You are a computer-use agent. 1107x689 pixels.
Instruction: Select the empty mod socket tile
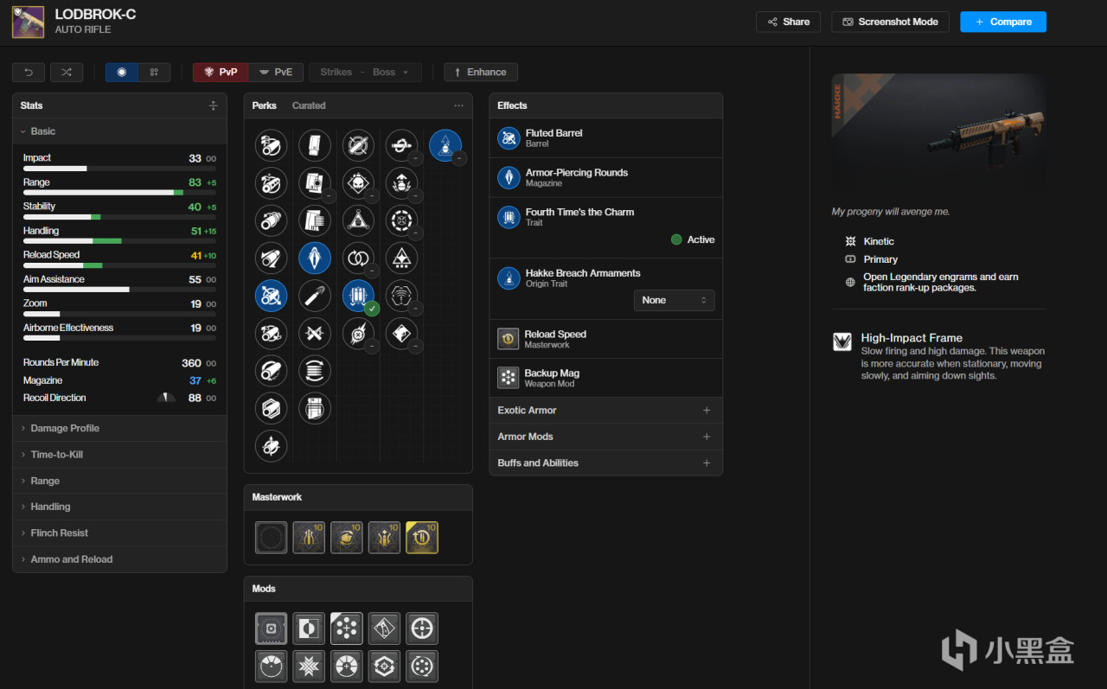click(x=272, y=628)
